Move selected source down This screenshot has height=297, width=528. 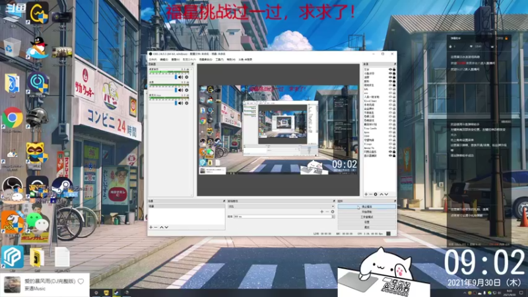coord(386,194)
